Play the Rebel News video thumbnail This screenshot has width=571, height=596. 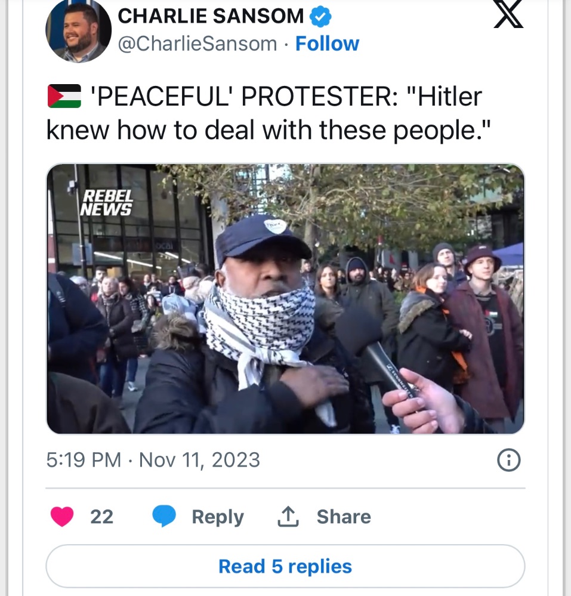285,299
